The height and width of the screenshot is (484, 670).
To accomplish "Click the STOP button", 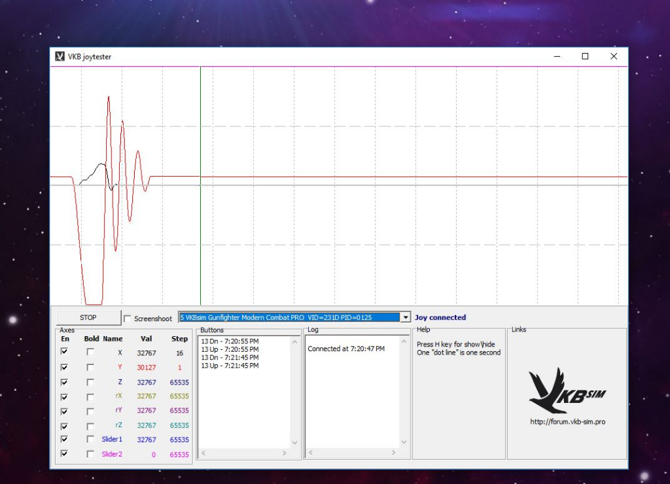I will pyautogui.click(x=88, y=317).
